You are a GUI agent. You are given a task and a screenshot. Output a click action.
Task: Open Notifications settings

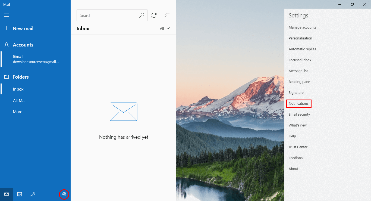[x=298, y=104]
